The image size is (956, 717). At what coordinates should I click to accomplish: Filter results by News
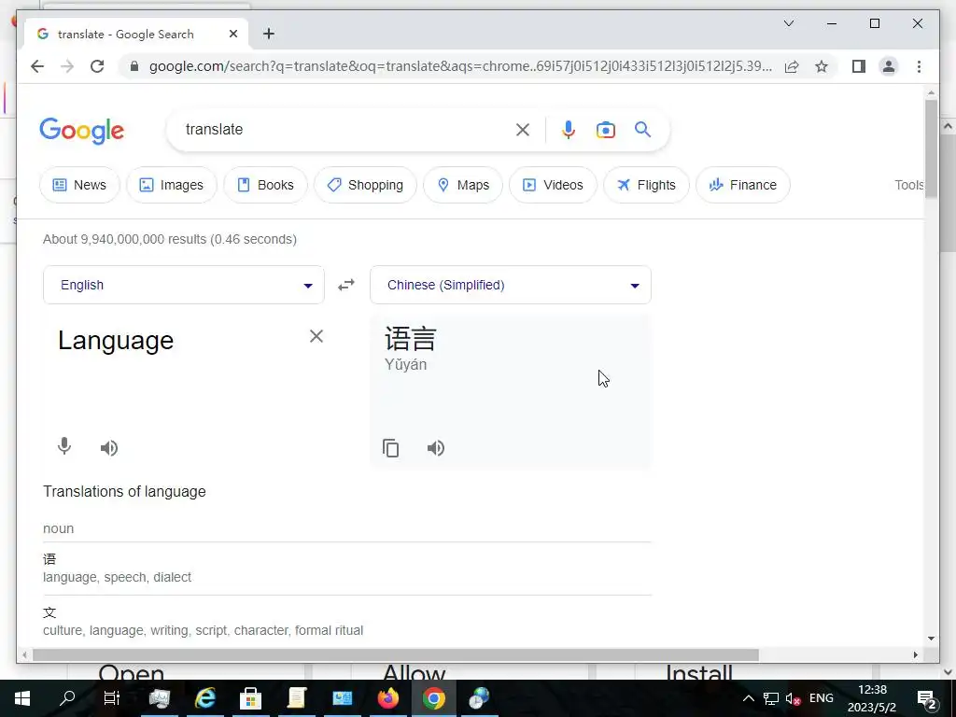tap(80, 185)
